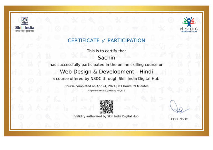Click the 'CERTIFICATE of PARTICIPATION' heading
Image resolution: width=213 pixels, height=150 pixels.
[x=106, y=40]
